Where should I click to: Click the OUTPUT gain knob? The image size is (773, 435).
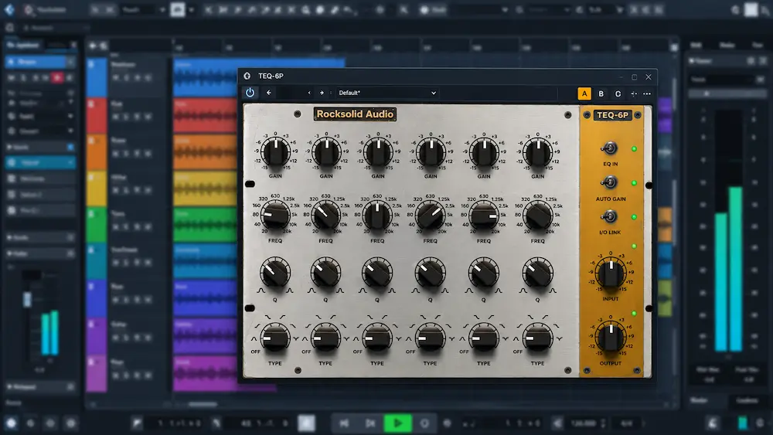click(611, 337)
